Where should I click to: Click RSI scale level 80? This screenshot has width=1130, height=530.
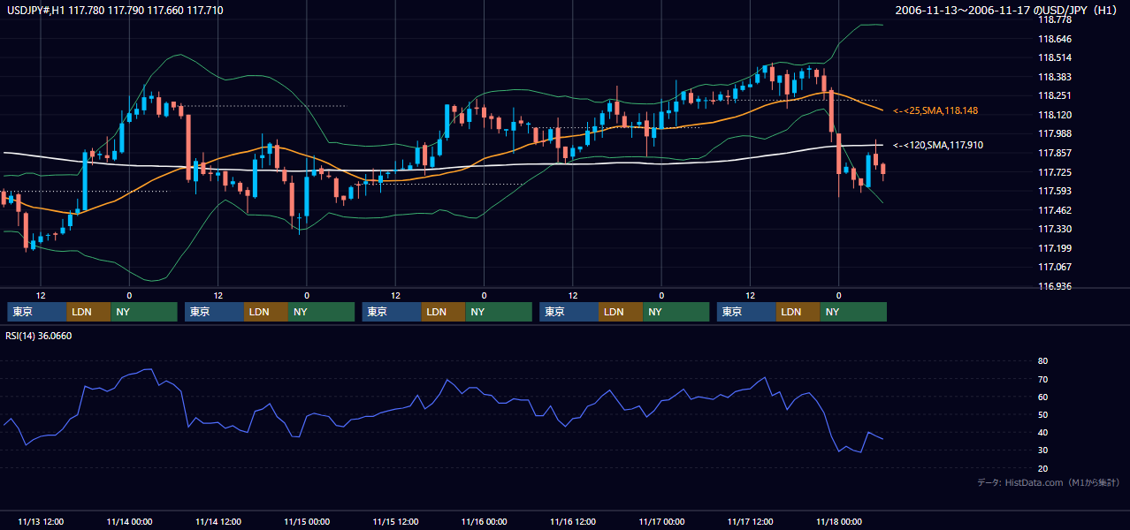click(1042, 361)
